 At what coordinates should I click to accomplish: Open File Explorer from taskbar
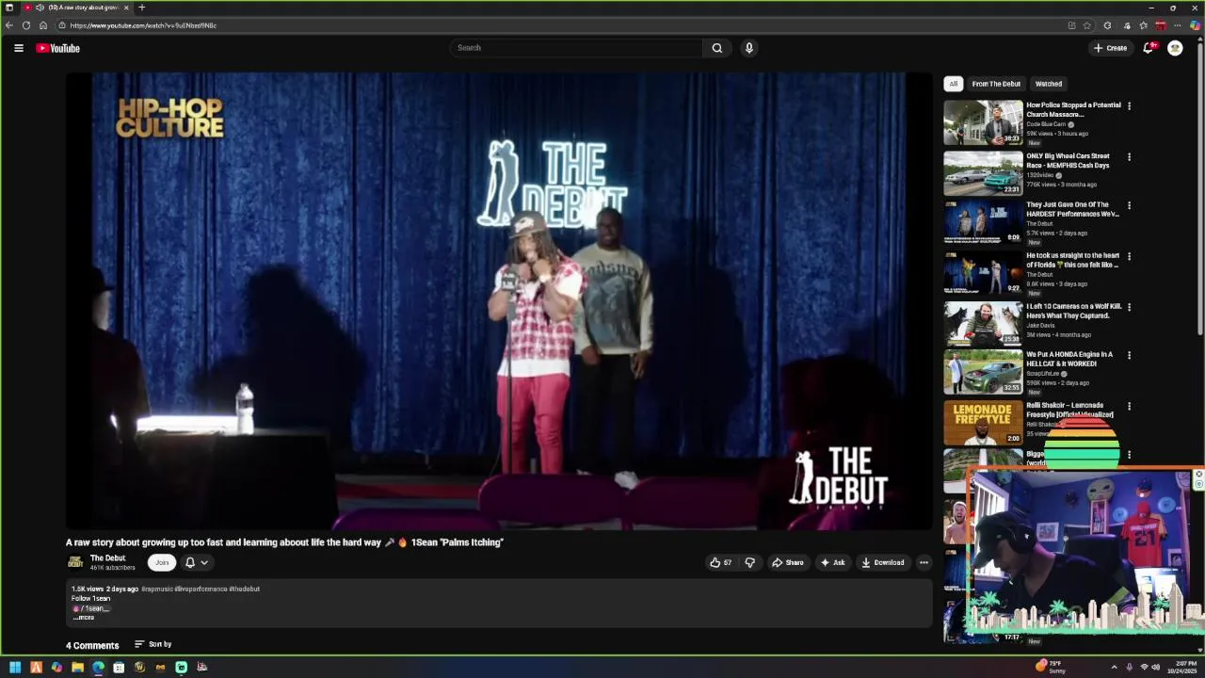pyautogui.click(x=77, y=667)
